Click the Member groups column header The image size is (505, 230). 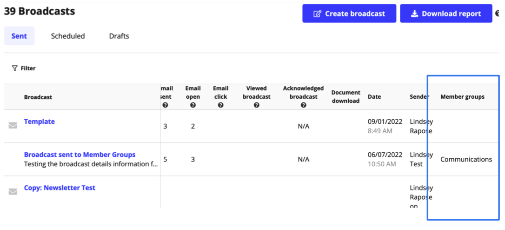[x=463, y=97]
